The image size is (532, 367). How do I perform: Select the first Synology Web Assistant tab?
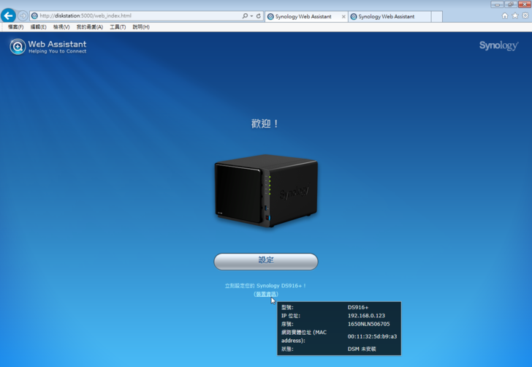[x=303, y=17]
